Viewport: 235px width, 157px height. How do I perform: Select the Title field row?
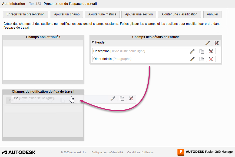point(41,98)
